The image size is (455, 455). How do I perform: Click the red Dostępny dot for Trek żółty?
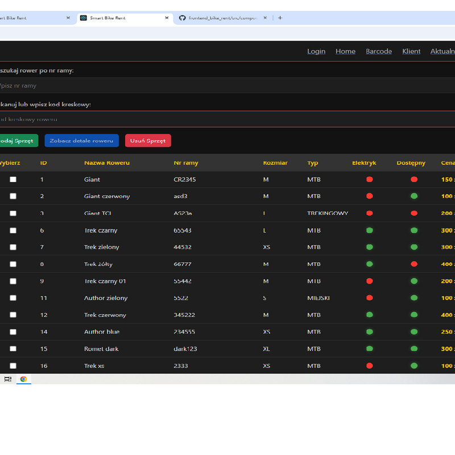coord(414,264)
